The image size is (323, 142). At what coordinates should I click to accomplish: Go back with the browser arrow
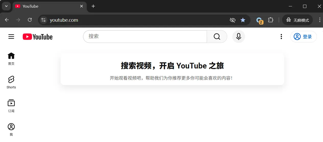click(7, 20)
